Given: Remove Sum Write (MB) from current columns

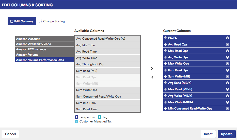Looking at the screenshot, I should click(x=227, y=76).
